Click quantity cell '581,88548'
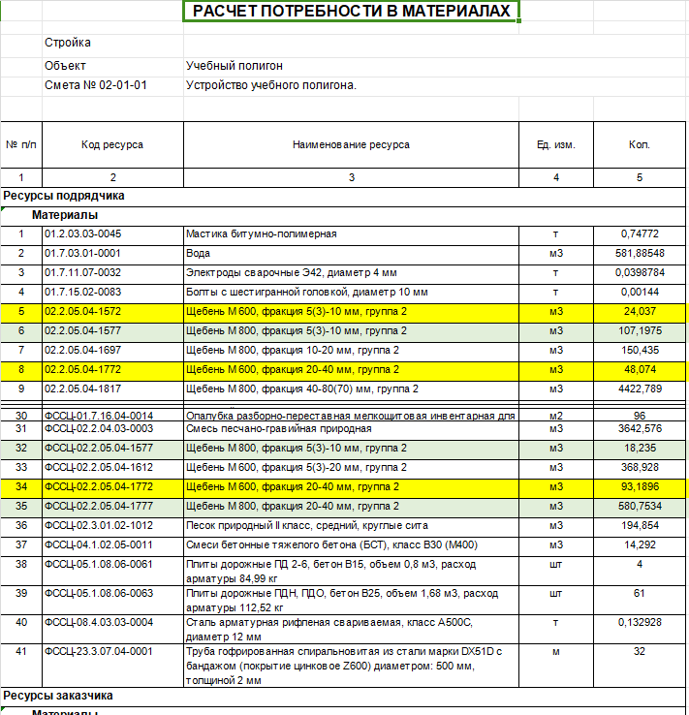This screenshot has width=689, height=715. click(x=640, y=254)
